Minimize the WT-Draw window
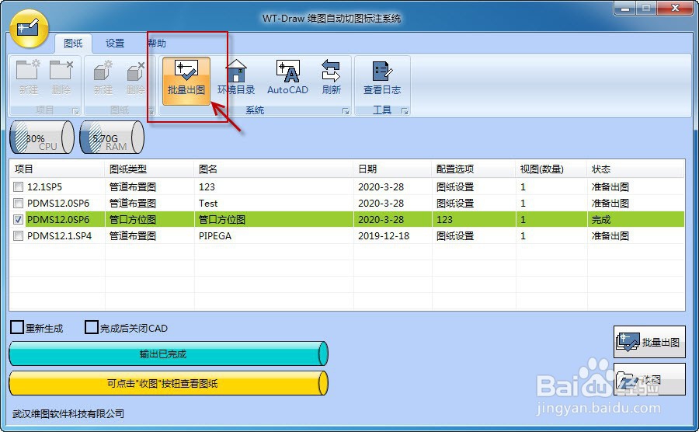This screenshot has width=699, height=432. click(x=625, y=8)
